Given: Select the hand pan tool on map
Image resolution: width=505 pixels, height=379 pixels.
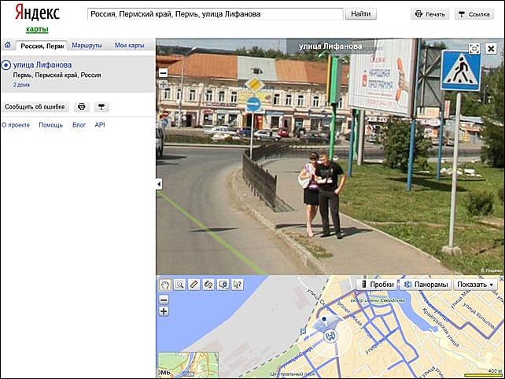Looking at the screenshot, I should pyautogui.click(x=165, y=284).
